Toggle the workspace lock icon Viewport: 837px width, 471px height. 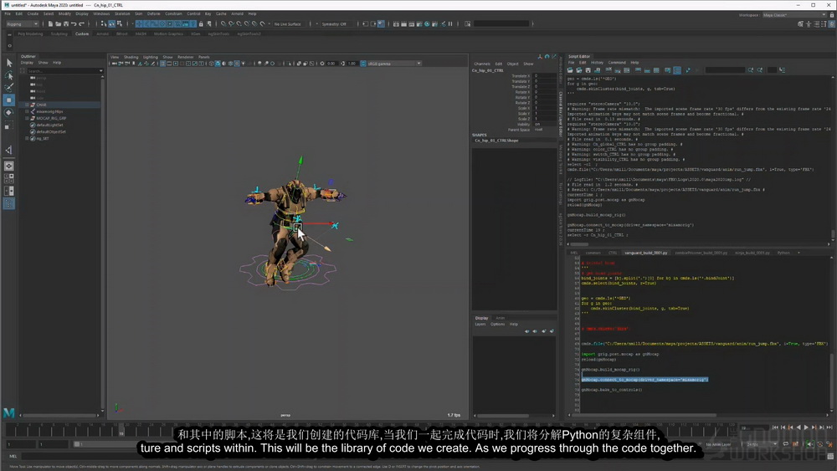tap(832, 15)
